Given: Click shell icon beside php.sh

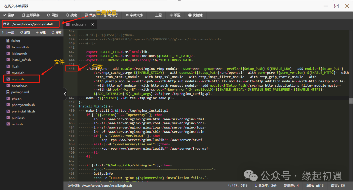Looking at the screenshot, I should coord(8,99).
